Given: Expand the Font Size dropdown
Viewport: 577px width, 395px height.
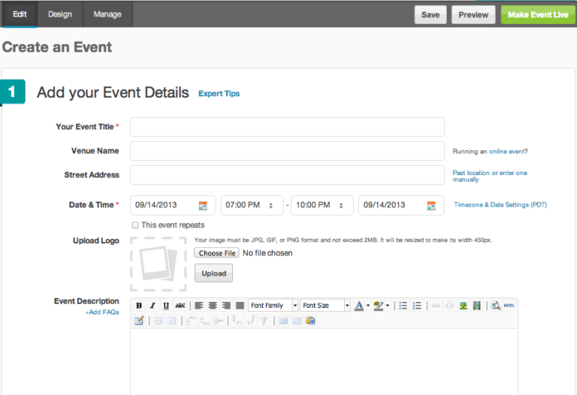Looking at the screenshot, I should pos(325,306).
